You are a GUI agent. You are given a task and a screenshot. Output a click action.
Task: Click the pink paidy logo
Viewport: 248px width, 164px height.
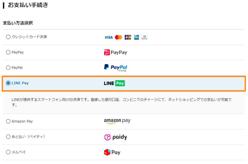(x=116, y=137)
